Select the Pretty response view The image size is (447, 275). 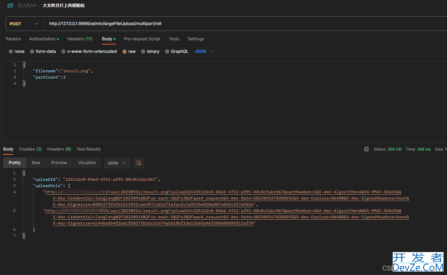point(15,163)
